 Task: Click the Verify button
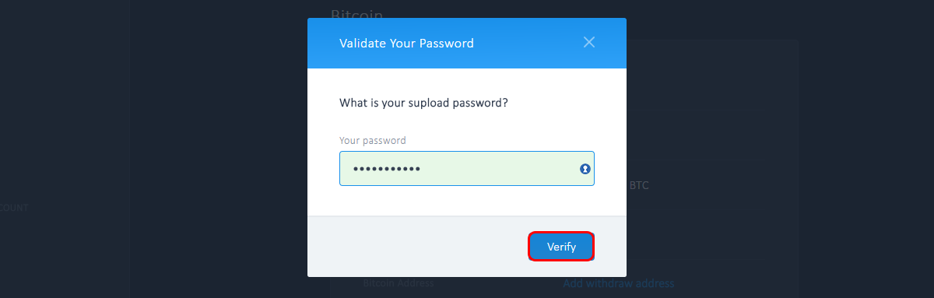pos(561,247)
